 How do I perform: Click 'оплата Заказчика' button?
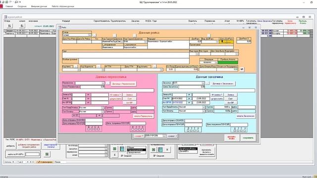click(246, 116)
